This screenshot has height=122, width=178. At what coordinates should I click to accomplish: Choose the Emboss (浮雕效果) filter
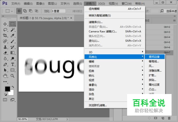pyautogui.click(x=155, y=71)
